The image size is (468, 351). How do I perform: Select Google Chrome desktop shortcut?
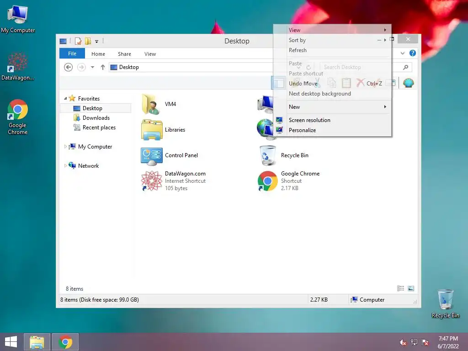tap(18, 117)
